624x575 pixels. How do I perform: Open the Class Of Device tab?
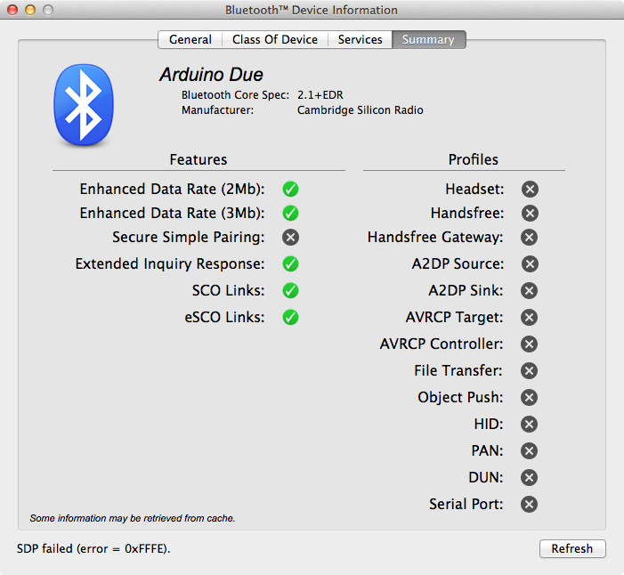[x=275, y=40]
